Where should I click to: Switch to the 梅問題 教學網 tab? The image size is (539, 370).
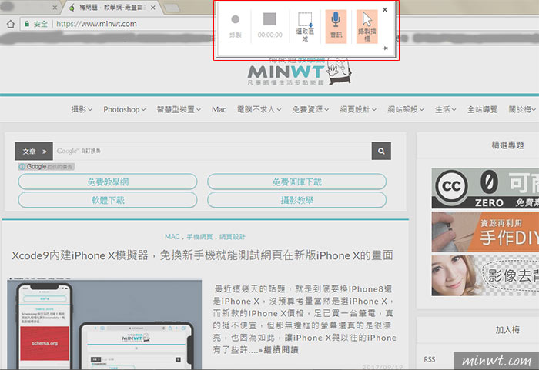point(110,7)
